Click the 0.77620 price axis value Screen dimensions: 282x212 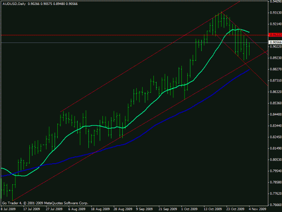(276, 193)
